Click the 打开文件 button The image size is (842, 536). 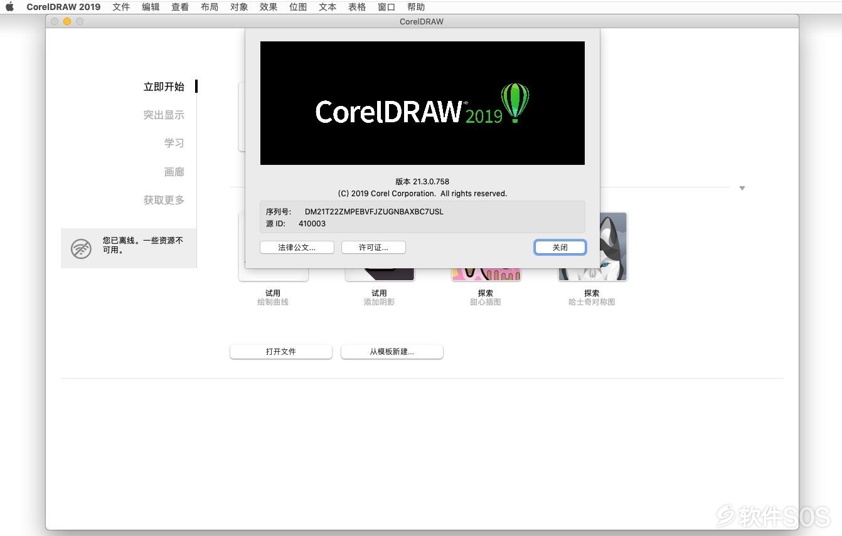tap(281, 352)
